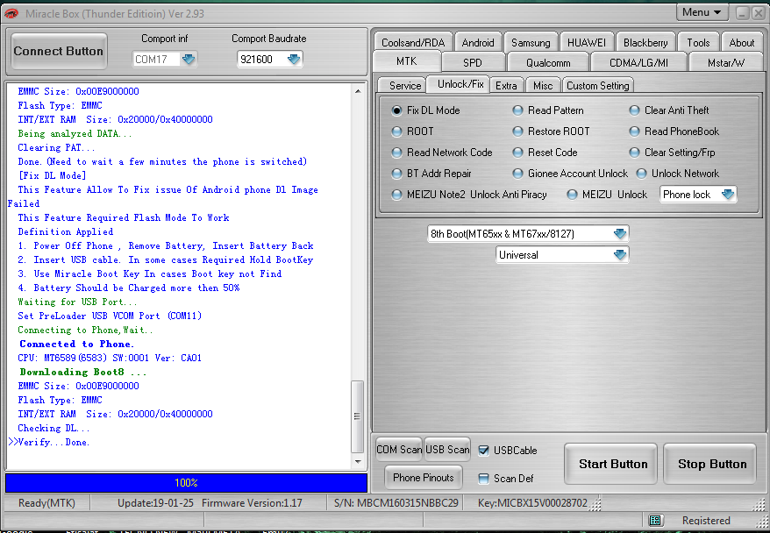Select the Read Network Code option
The width and height of the screenshot is (770, 533).
[x=396, y=153]
